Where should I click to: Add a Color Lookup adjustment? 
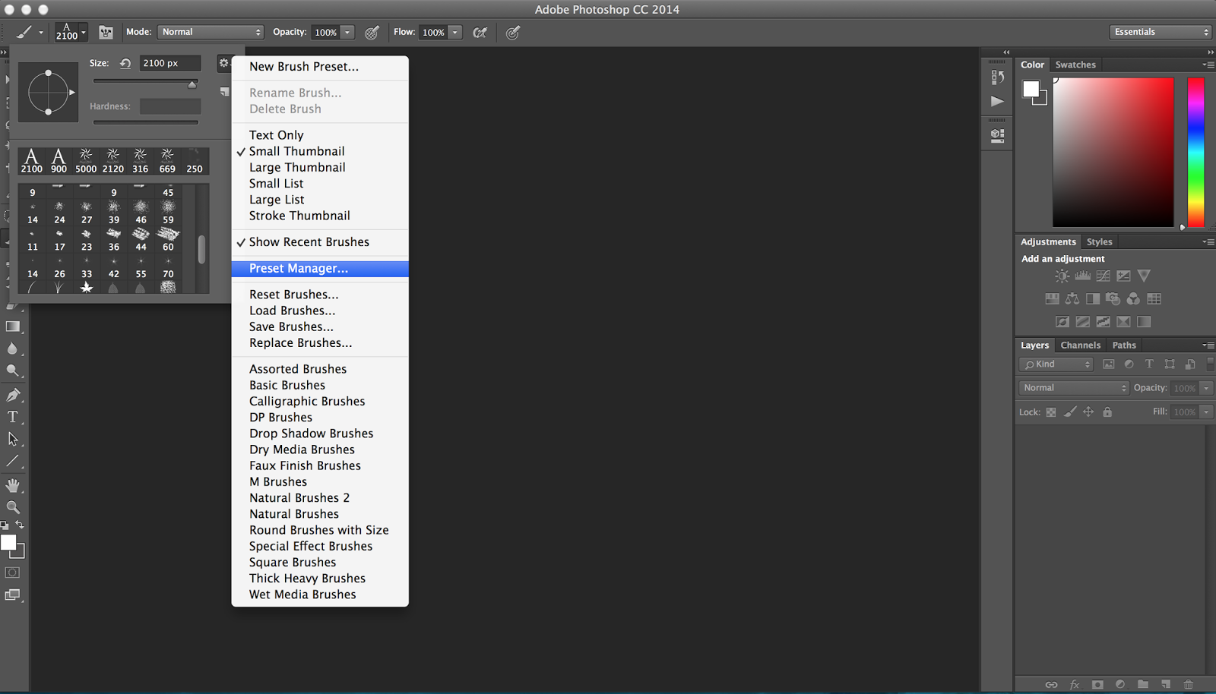(1154, 298)
